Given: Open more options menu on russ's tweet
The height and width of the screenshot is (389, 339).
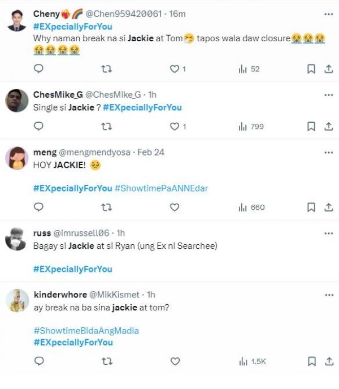Looking at the screenshot, I should click(x=328, y=233).
